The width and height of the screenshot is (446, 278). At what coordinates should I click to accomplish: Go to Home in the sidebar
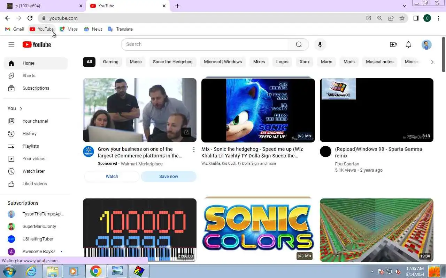pos(36,63)
